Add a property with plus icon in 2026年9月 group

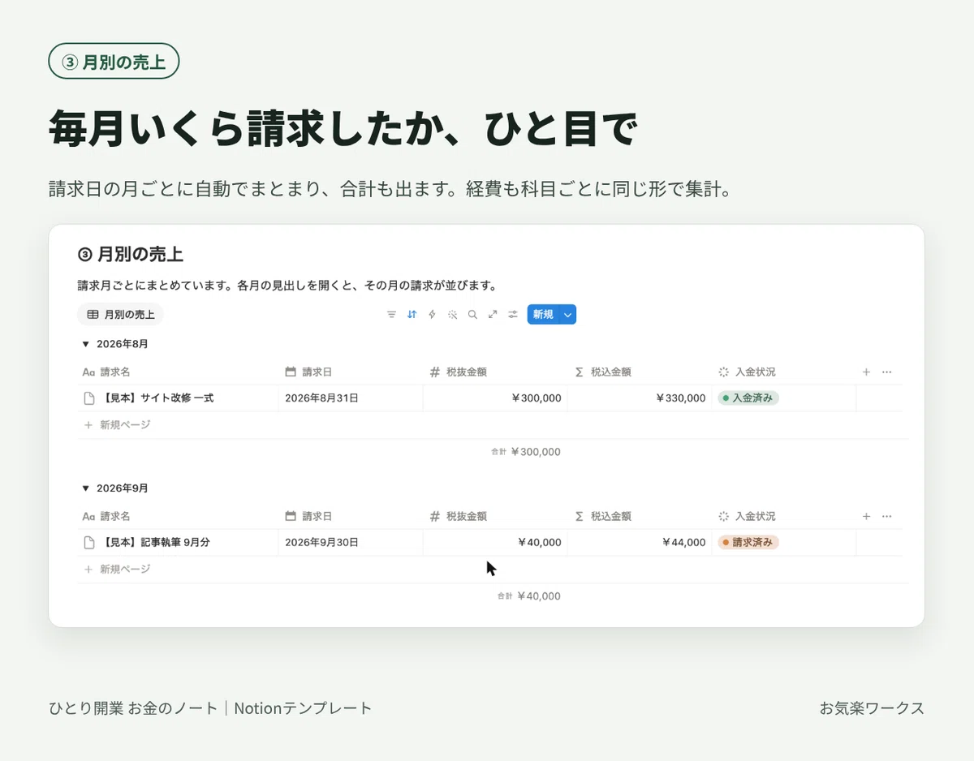pos(866,516)
